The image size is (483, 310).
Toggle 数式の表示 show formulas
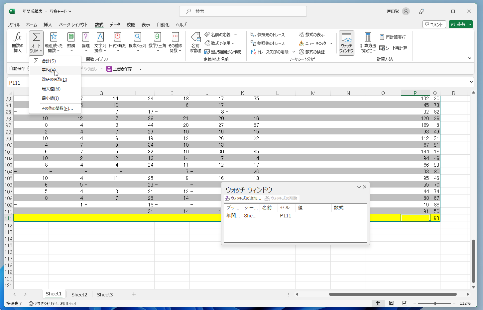(x=312, y=35)
